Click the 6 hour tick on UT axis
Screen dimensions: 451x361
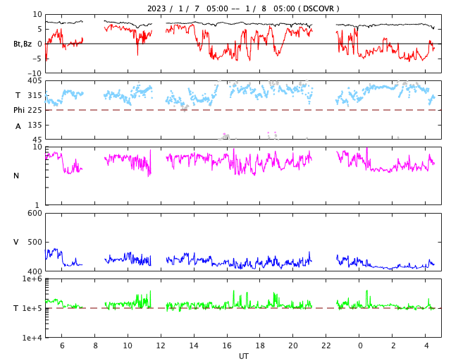[62, 345]
